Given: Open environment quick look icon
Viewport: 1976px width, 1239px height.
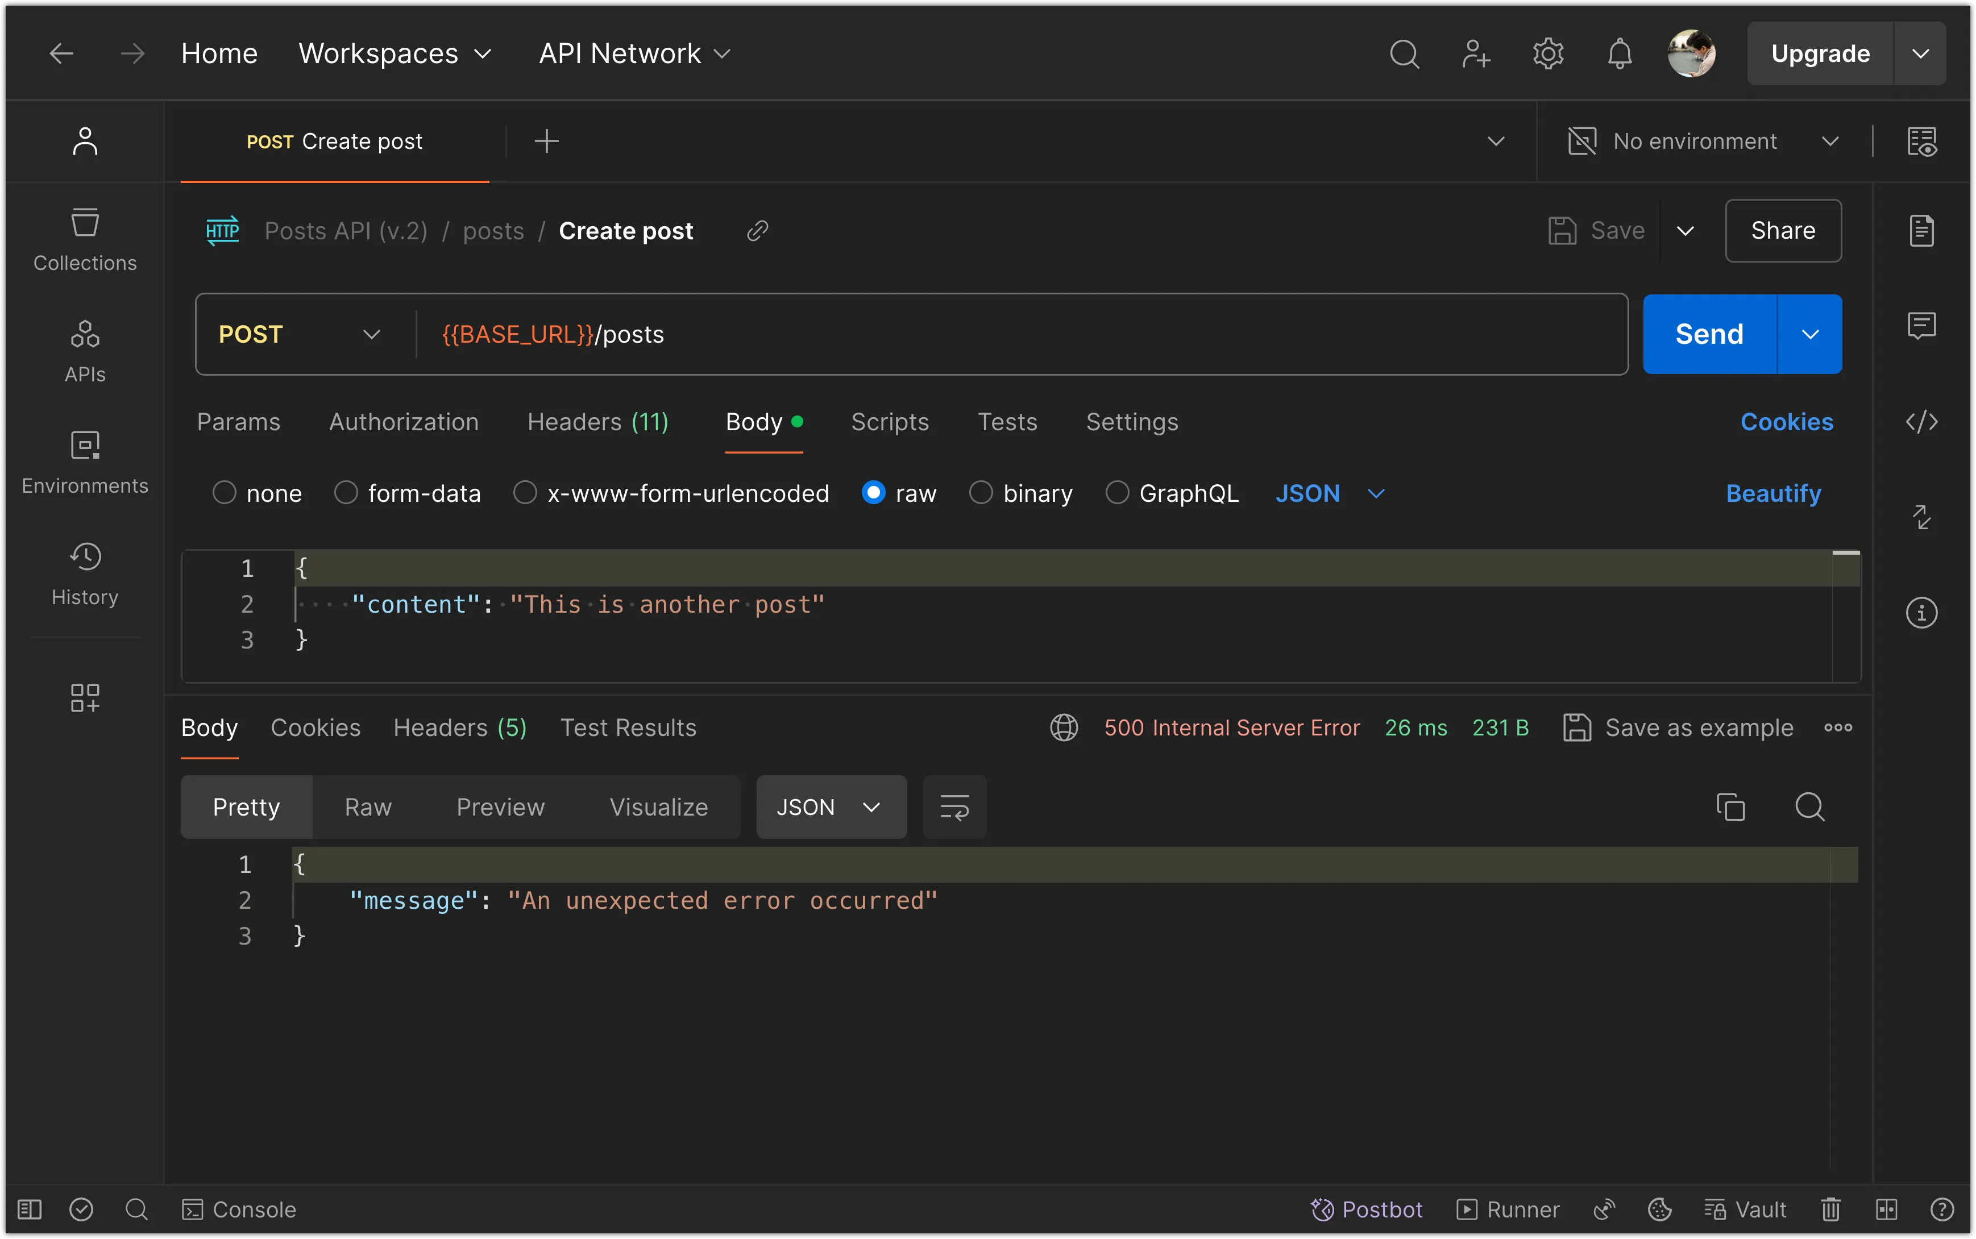Looking at the screenshot, I should coord(1922,141).
